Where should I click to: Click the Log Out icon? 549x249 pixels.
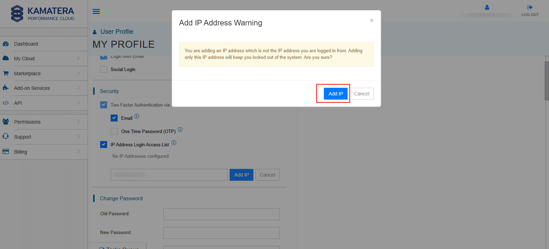point(529,7)
